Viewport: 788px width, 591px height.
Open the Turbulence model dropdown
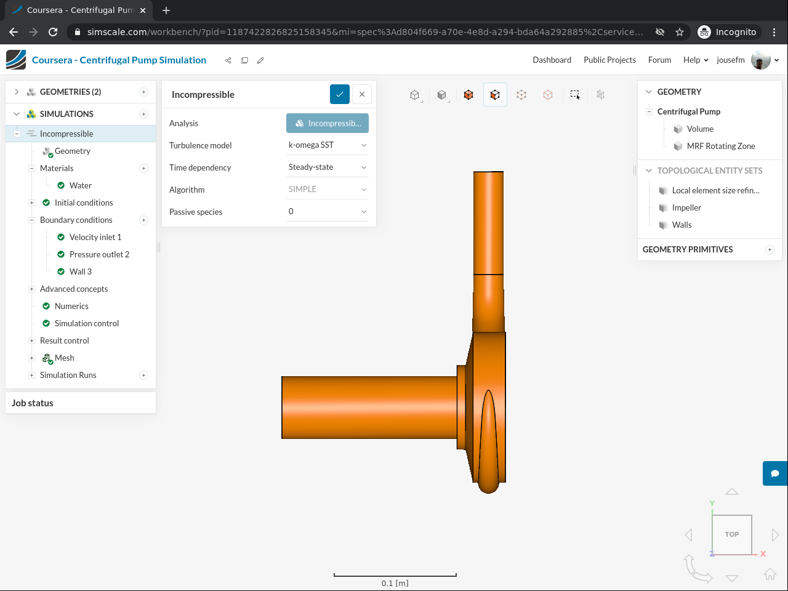[x=327, y=145]
